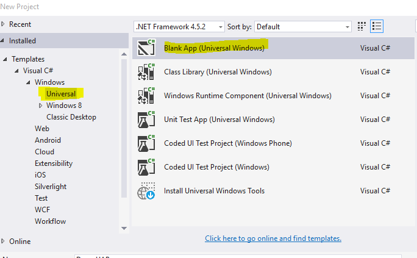The image size is (417, 258).
Task: Click the go online and find templates link
Action: point(273,238)
